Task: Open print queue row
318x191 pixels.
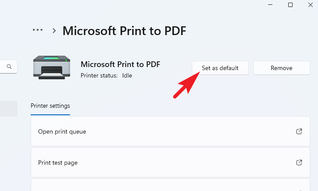Action: pyautogui.click(x=170, y=131)
